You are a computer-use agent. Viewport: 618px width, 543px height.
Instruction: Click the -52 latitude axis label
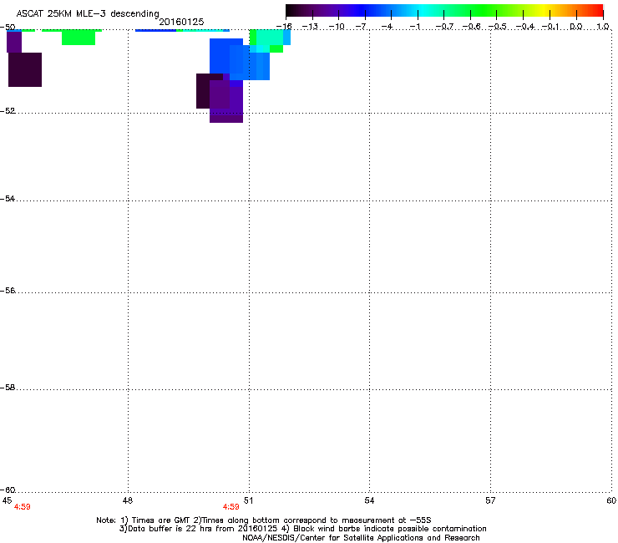click(x=8, y=111)
